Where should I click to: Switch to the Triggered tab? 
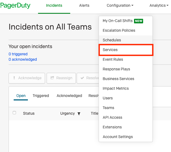[x=41, y=96]
